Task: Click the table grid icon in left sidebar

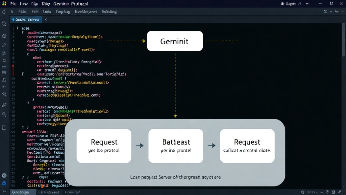Action: point(4,128)
